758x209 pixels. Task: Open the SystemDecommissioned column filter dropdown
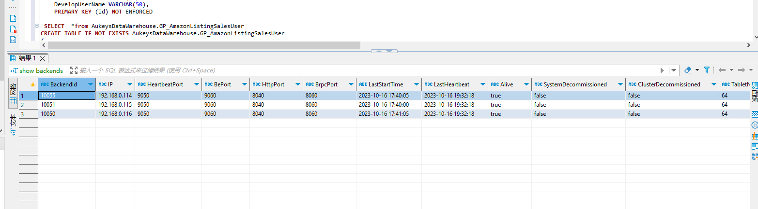click(620, 84)
